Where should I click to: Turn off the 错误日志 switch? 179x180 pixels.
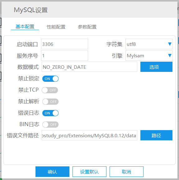[50, 113]
